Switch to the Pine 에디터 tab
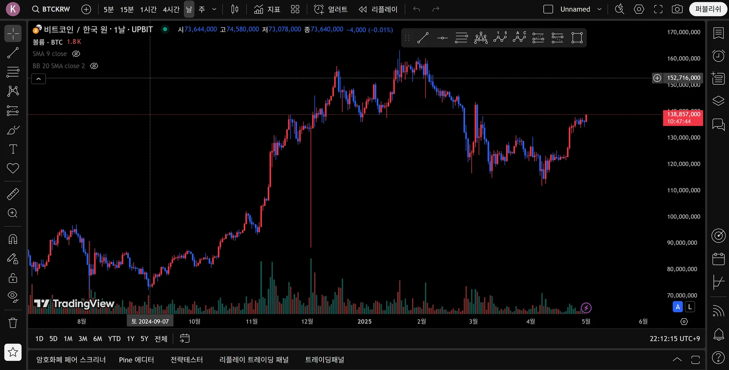This screenshot has height=370, width=729. 136,359
